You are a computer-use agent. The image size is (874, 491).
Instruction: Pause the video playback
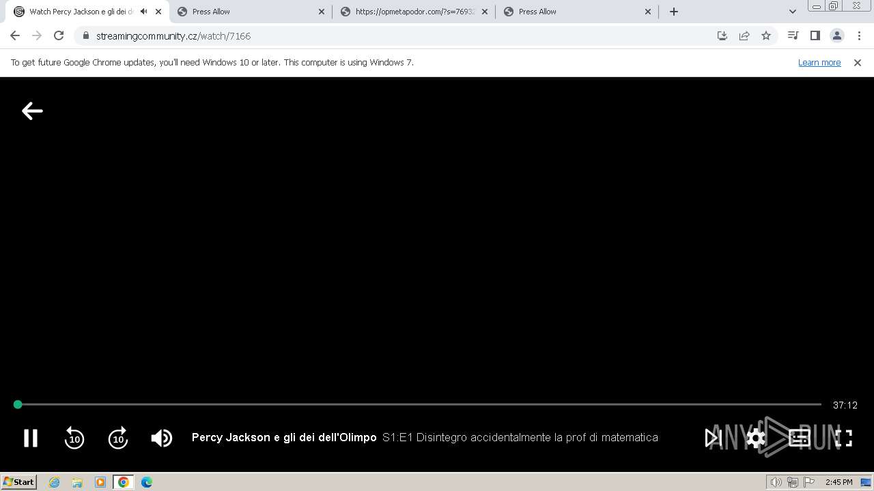click(31, 438)
